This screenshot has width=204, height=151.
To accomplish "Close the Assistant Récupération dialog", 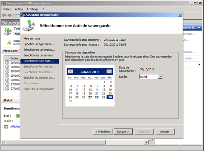I will 180,15.
